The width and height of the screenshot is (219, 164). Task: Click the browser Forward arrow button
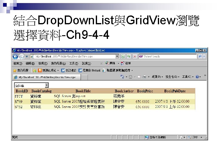click(x=22, y=56)
